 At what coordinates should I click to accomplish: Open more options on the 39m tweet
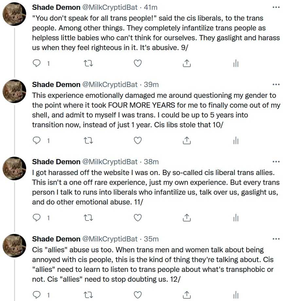(x=276, y=84)
